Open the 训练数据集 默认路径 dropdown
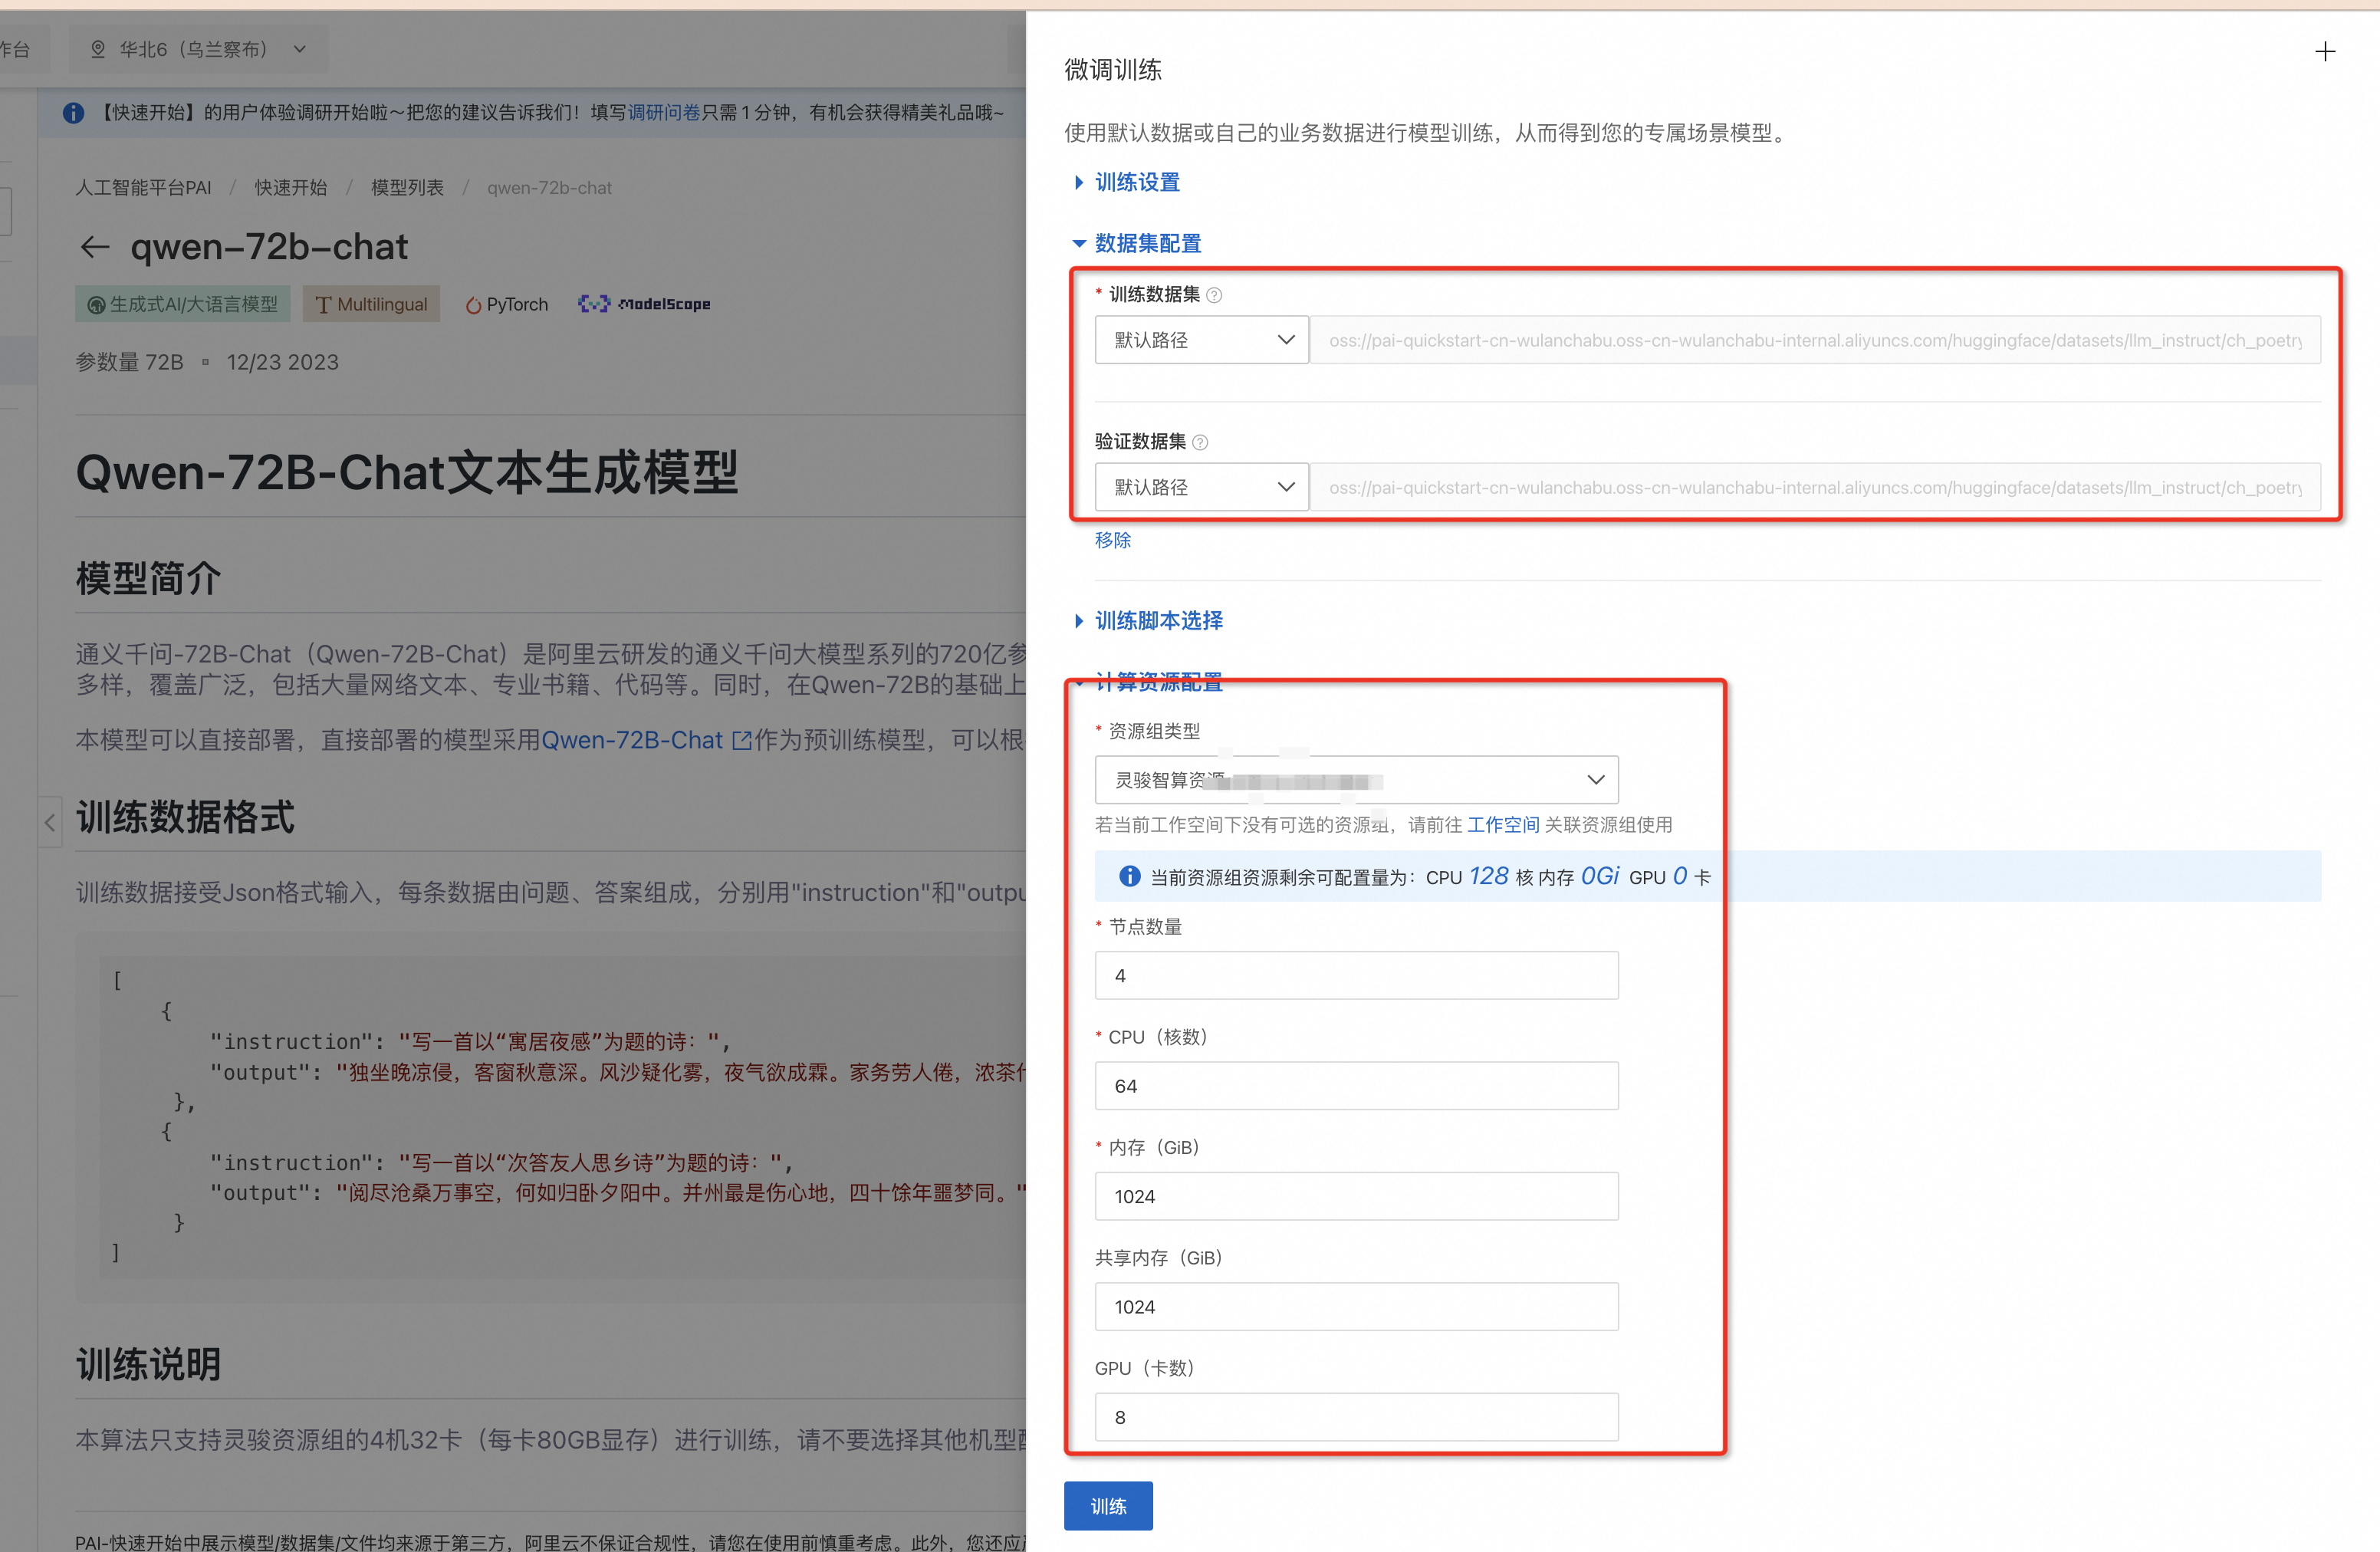This screenshot has height=1552, width=2380. (x=1201, y=340)
